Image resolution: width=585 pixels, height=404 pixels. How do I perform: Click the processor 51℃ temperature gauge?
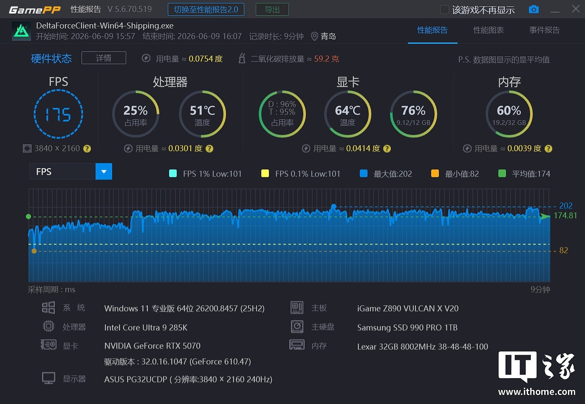[x=202, y=114]
